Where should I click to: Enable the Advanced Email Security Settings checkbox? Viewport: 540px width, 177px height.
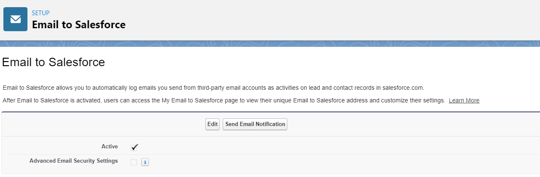134,162
